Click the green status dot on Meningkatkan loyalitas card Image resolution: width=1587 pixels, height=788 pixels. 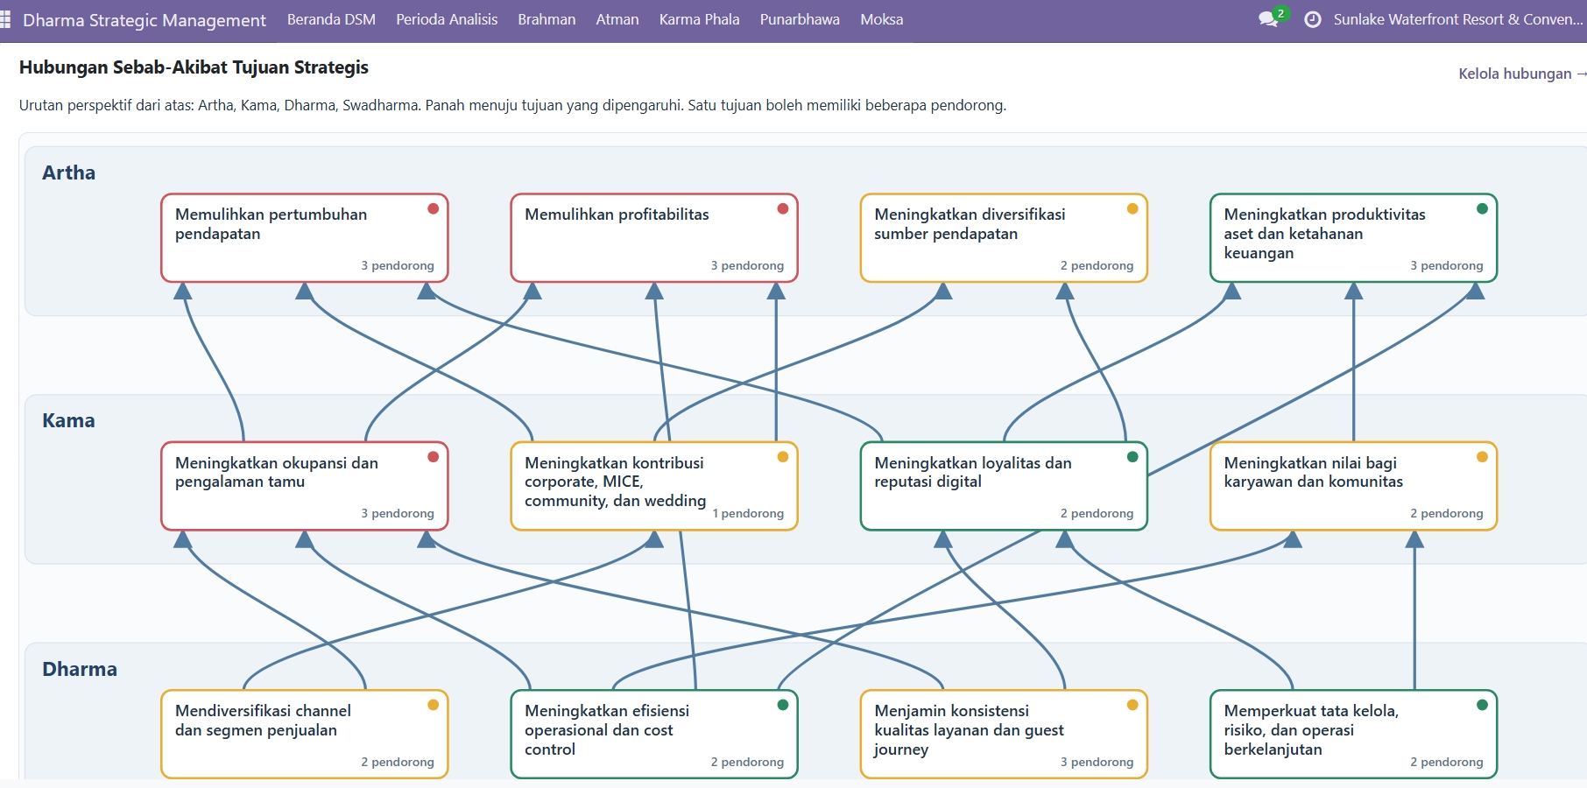1132,457
